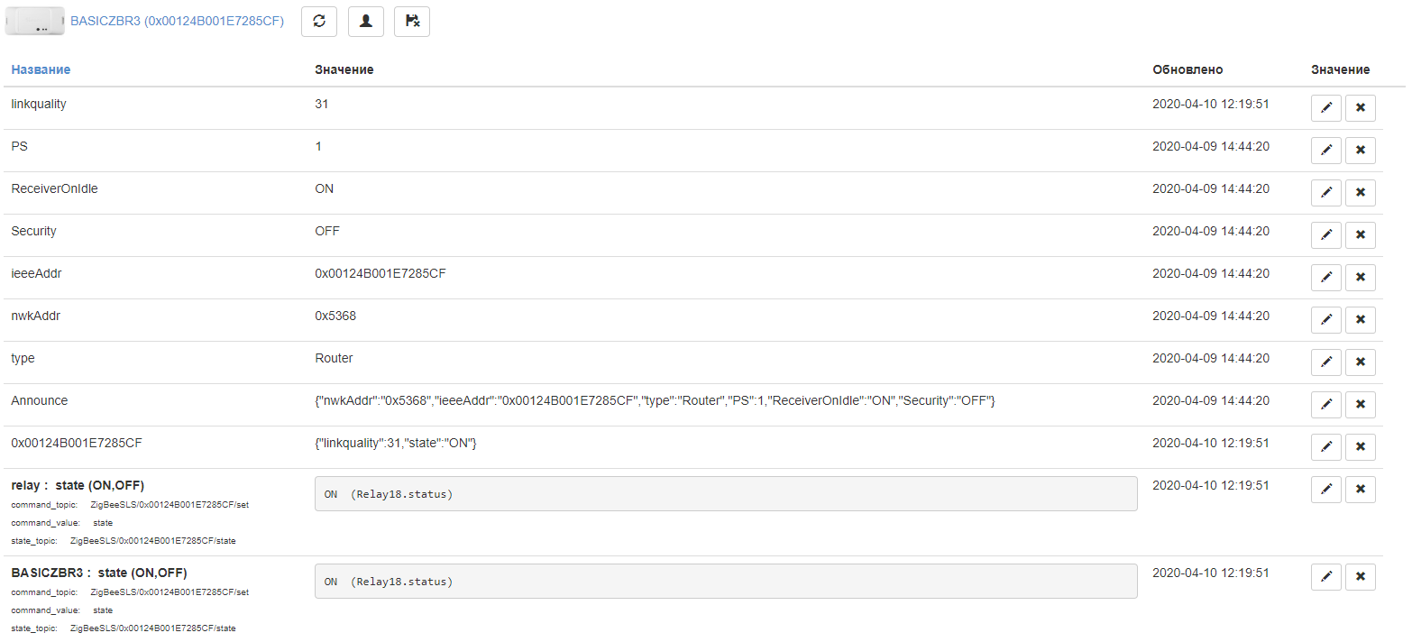Screen dimensions: 1412x642
Task: Delete the Announce row with the X icon
Action: (x=1360, y=405)
